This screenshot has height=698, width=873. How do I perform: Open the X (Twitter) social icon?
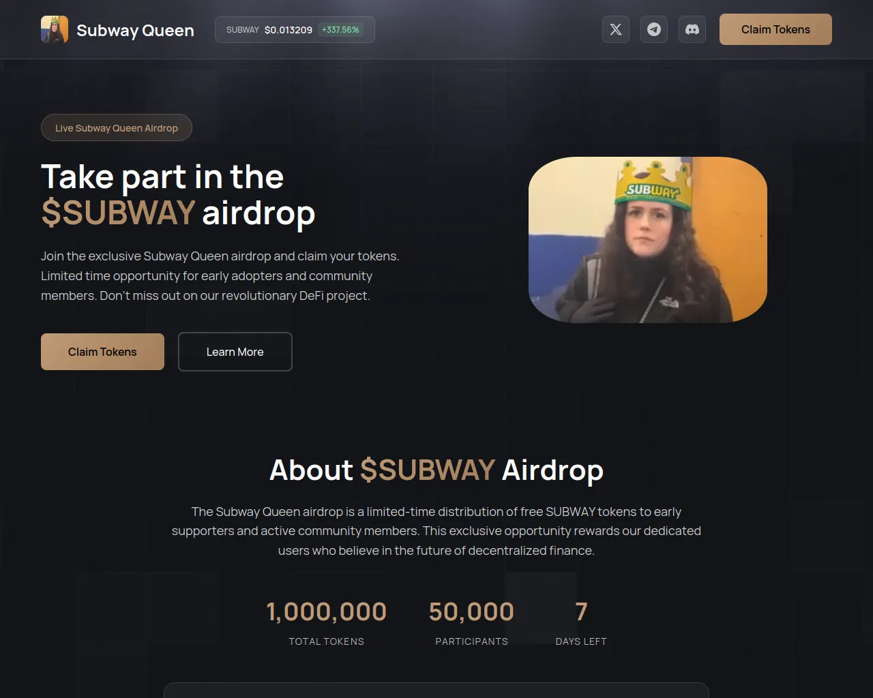pyautogui.click(x=616, y=29)
